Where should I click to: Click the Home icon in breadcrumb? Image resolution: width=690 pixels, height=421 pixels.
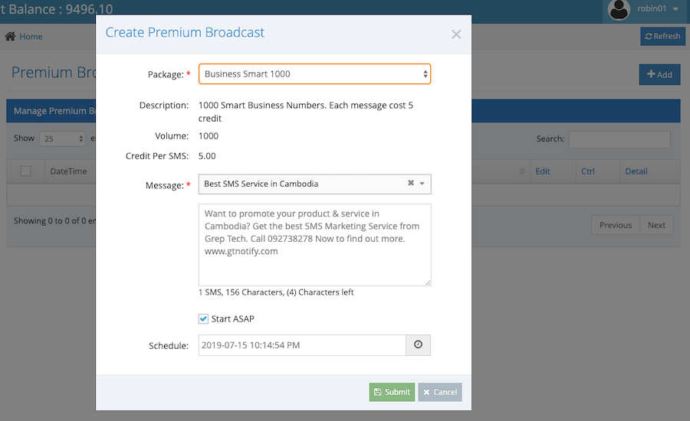10,36
